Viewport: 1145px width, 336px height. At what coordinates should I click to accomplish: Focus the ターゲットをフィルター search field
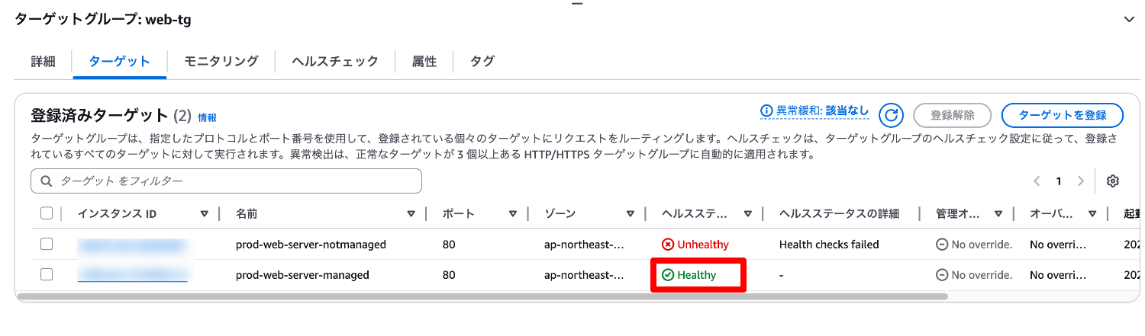(226, 181)
